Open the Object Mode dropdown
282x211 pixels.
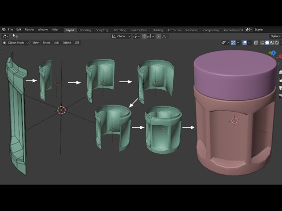tap(16, 43)
